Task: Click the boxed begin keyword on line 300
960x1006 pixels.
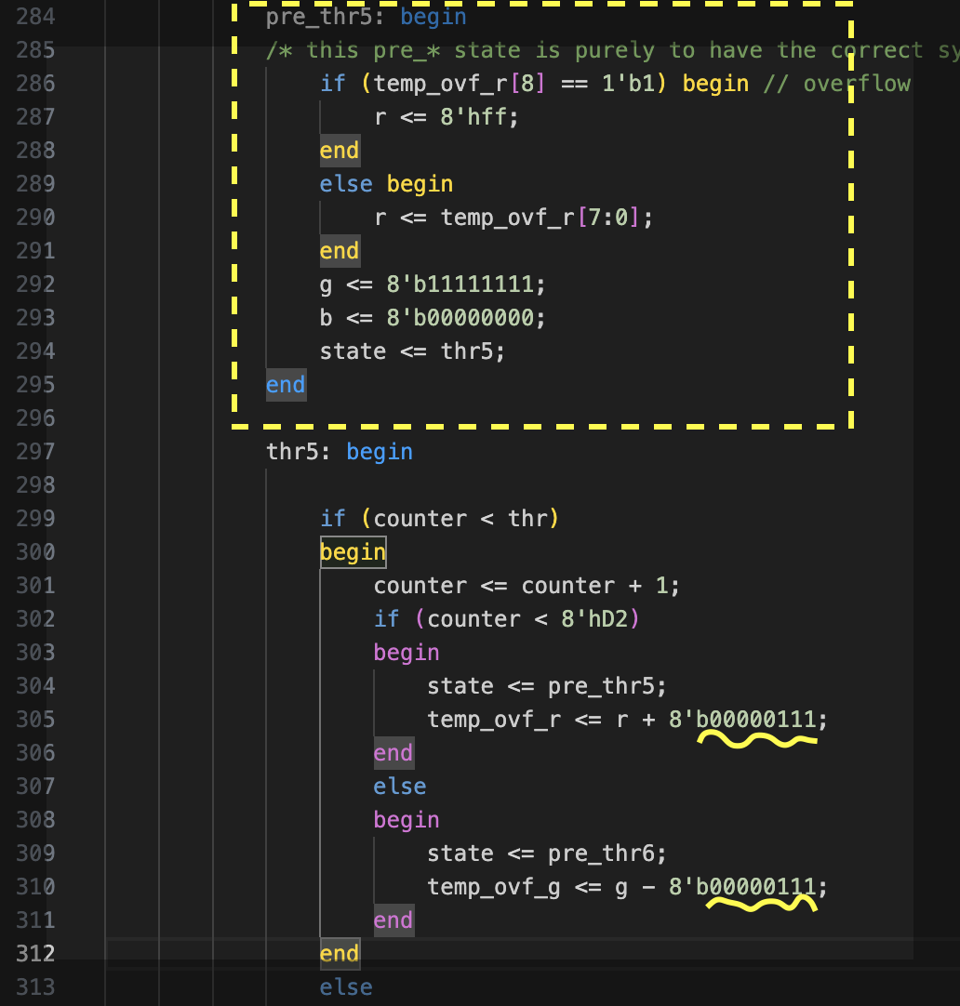Action: click(352, 552)
